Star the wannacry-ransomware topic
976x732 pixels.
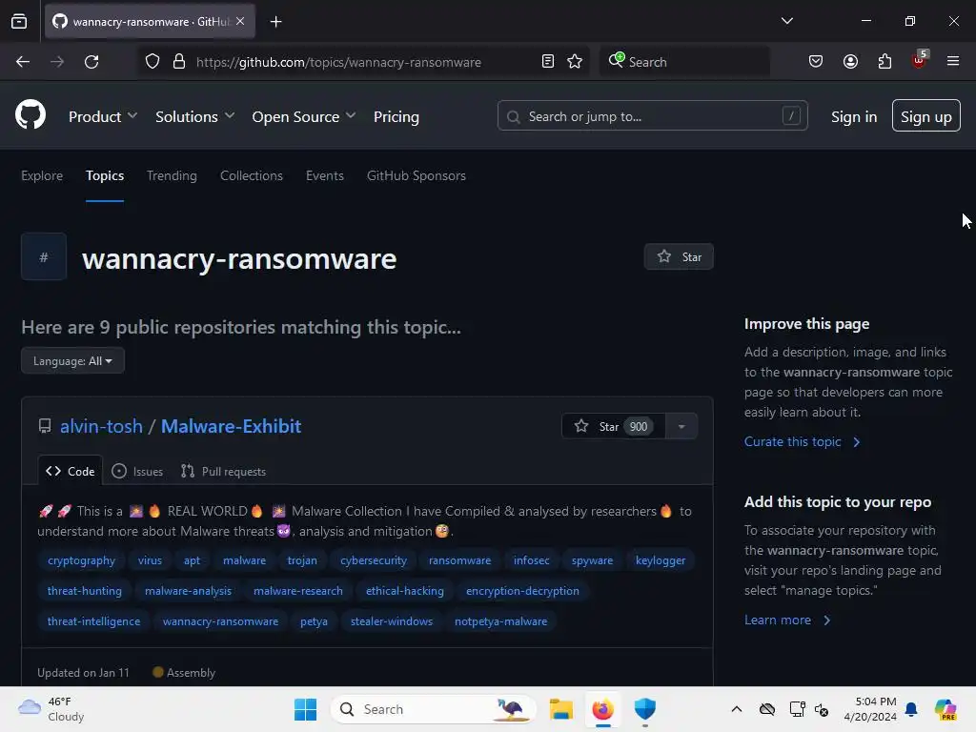(679, 257)
